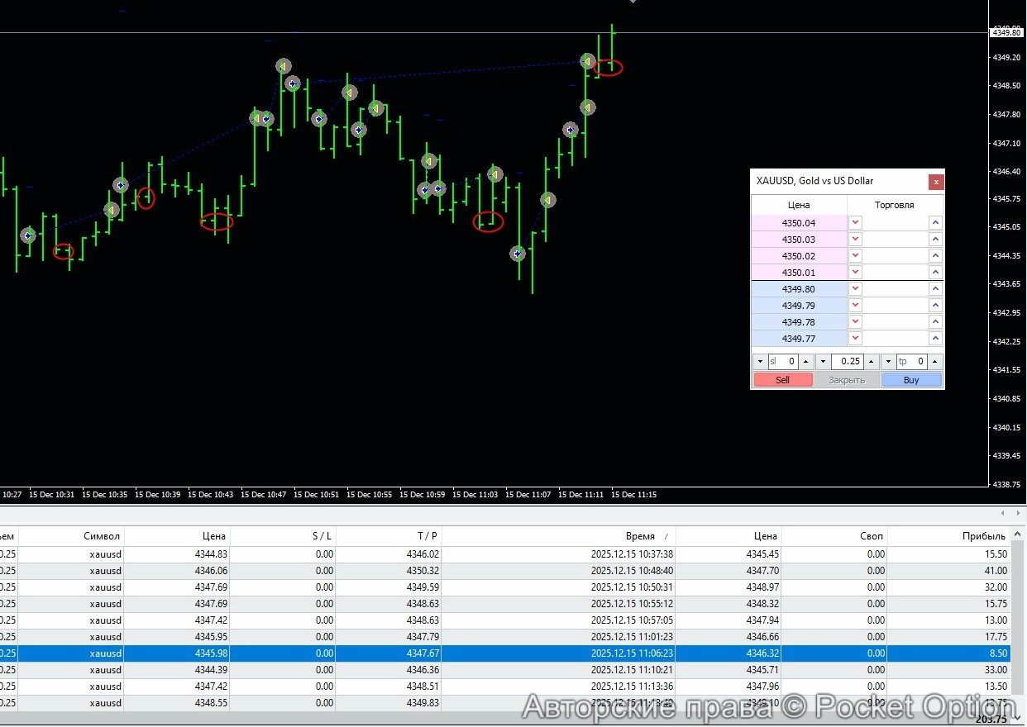Close the XAUUSD Gold trading panel
1027x727 pixels.
pos(935,182)
